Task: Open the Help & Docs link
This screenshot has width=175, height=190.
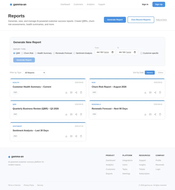Action: click(161, 20)
